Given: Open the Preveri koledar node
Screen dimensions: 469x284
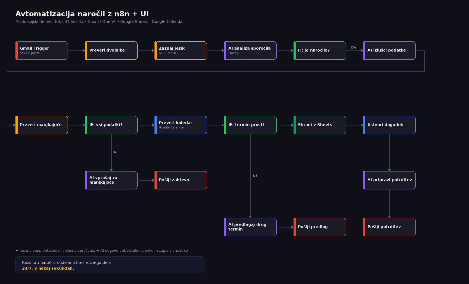Looking at the screenshot, I should [181, 125].
